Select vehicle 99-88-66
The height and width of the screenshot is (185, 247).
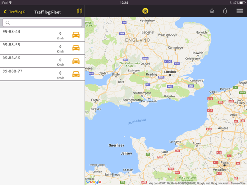pyautogui.click(x=42, y=61)
